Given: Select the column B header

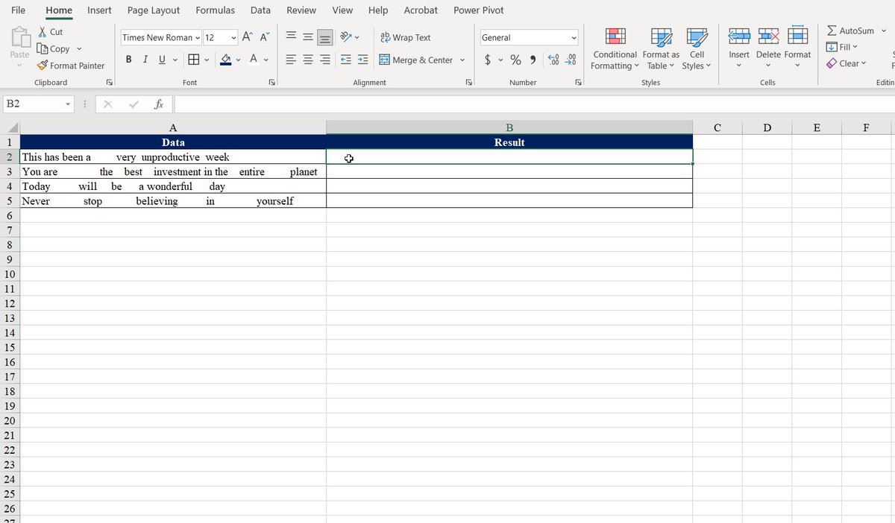Looking at the screenshot, I should 509,127.
